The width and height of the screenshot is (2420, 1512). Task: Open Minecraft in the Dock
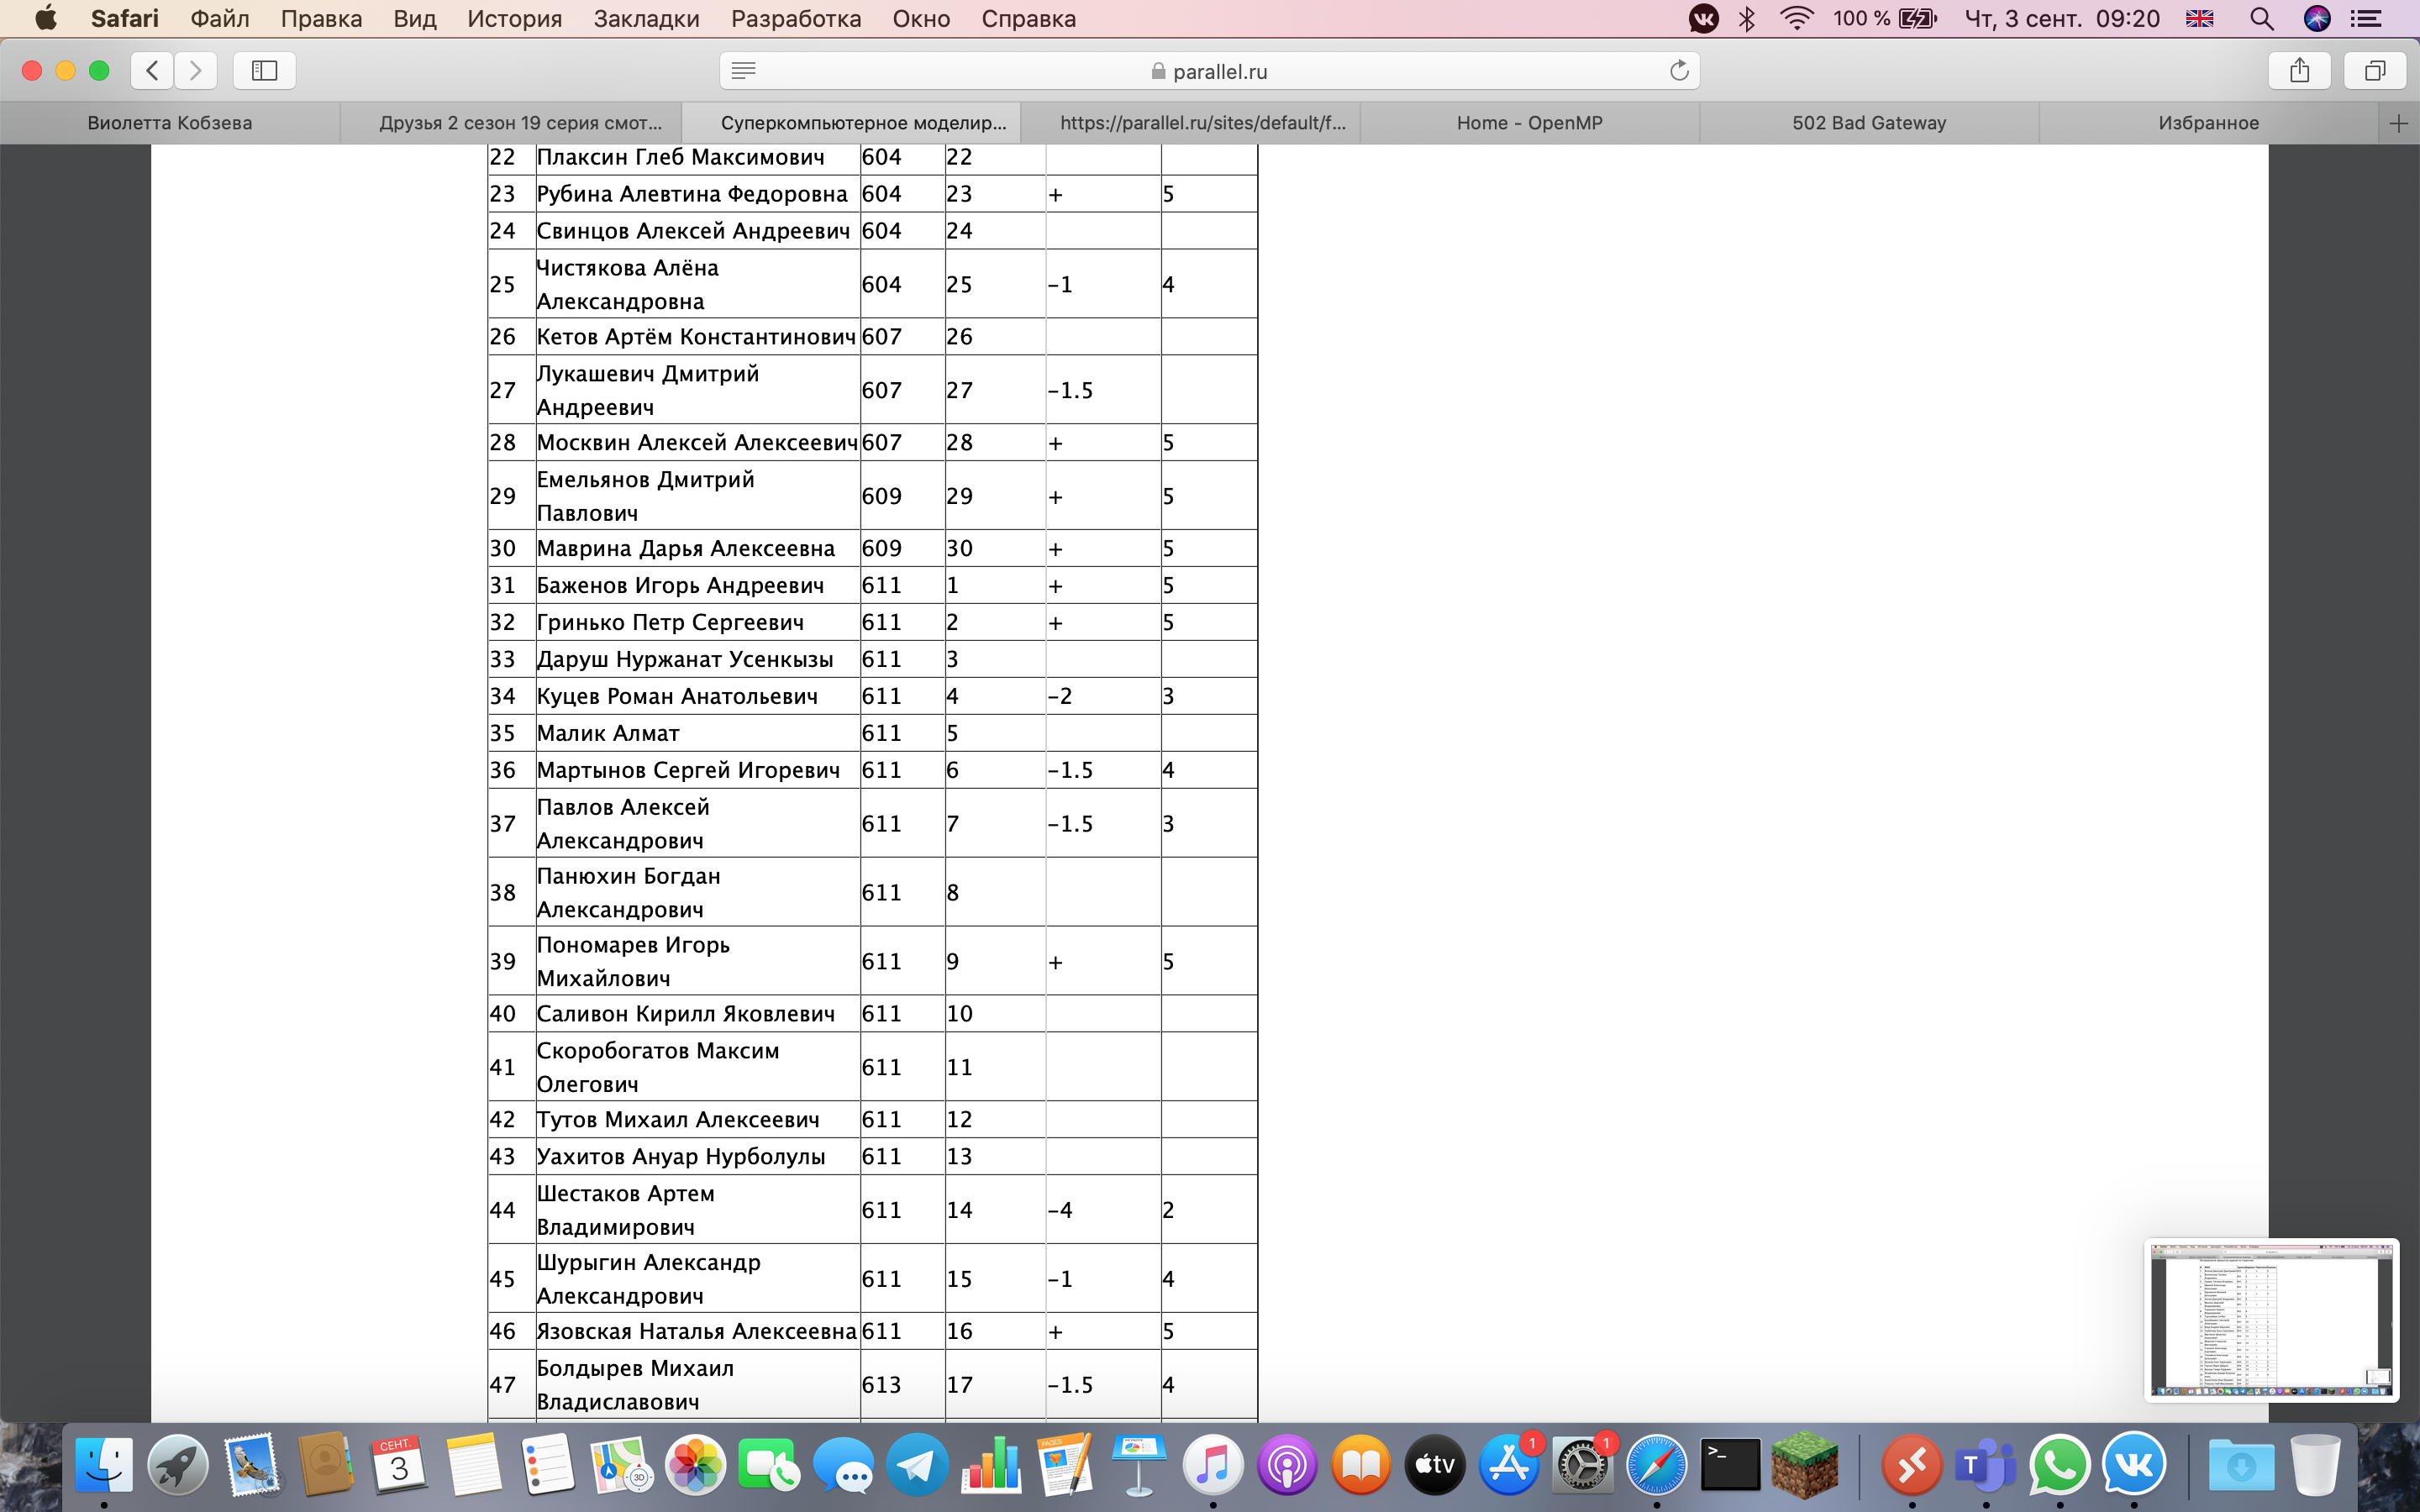[x=1804, y=1465]
